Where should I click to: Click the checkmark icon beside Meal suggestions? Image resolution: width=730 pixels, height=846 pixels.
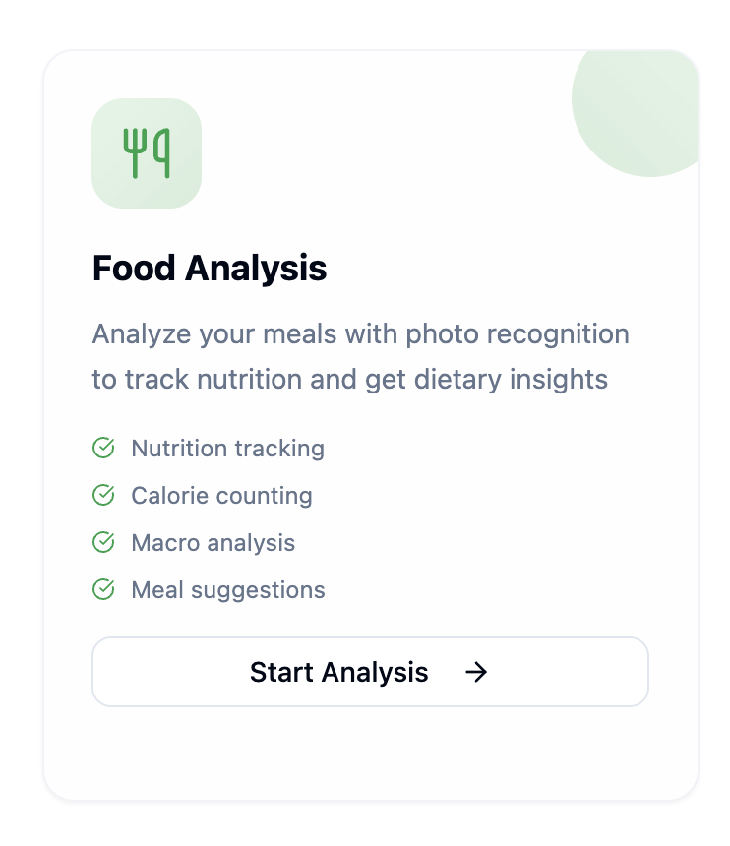(x=103, y=590)
